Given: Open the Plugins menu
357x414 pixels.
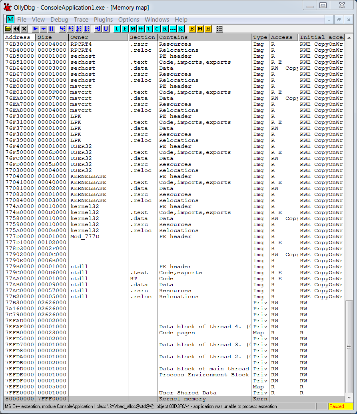Looking at the screenshot, I should point(103,20).
